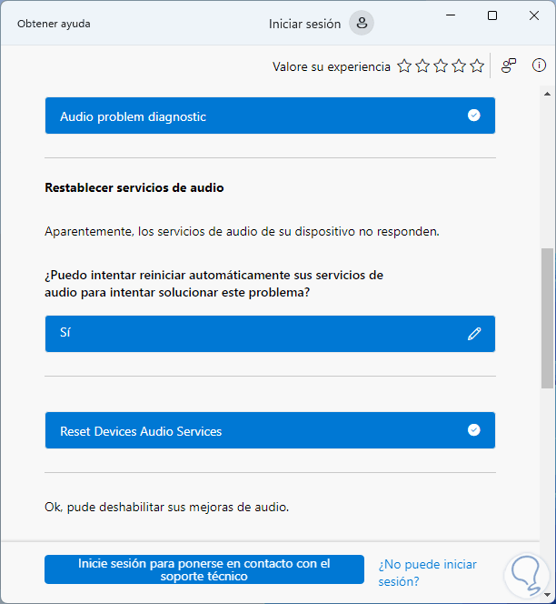
Task: Open the feedback icon beside the stars
Action: [x=509, y=65]
